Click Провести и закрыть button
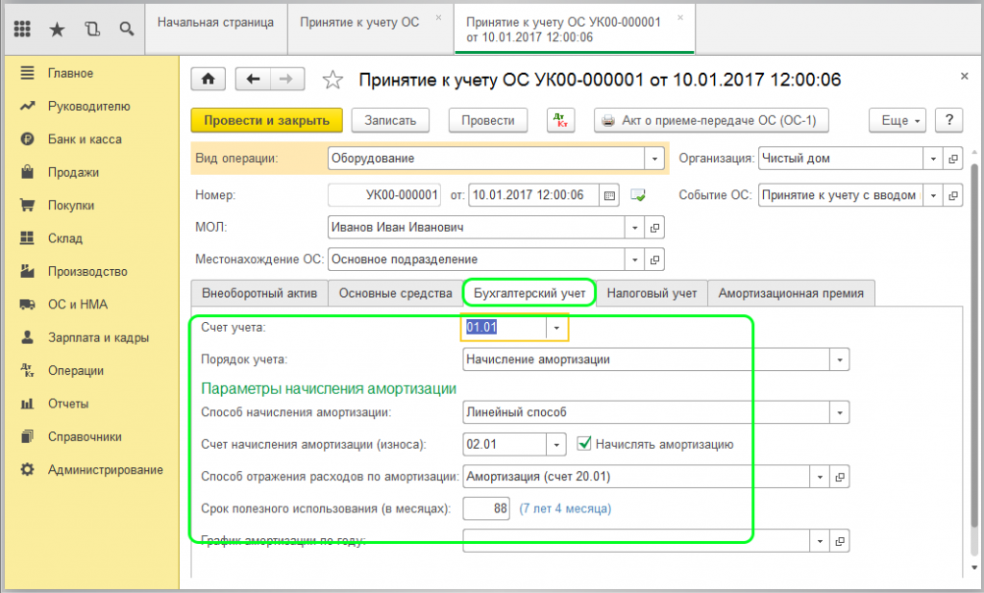The image size is (984, 593). click(267, 120)
